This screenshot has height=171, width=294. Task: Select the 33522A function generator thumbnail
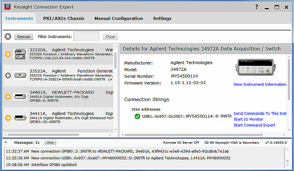[20, 75]
